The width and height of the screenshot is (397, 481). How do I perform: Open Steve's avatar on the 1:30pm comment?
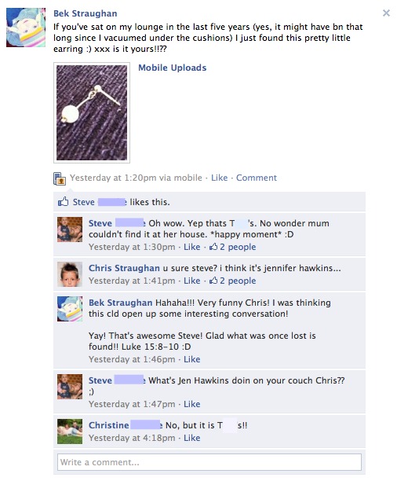[70, 229]
